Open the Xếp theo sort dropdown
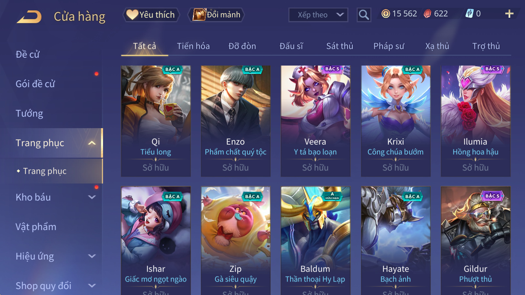 [318, 15]
